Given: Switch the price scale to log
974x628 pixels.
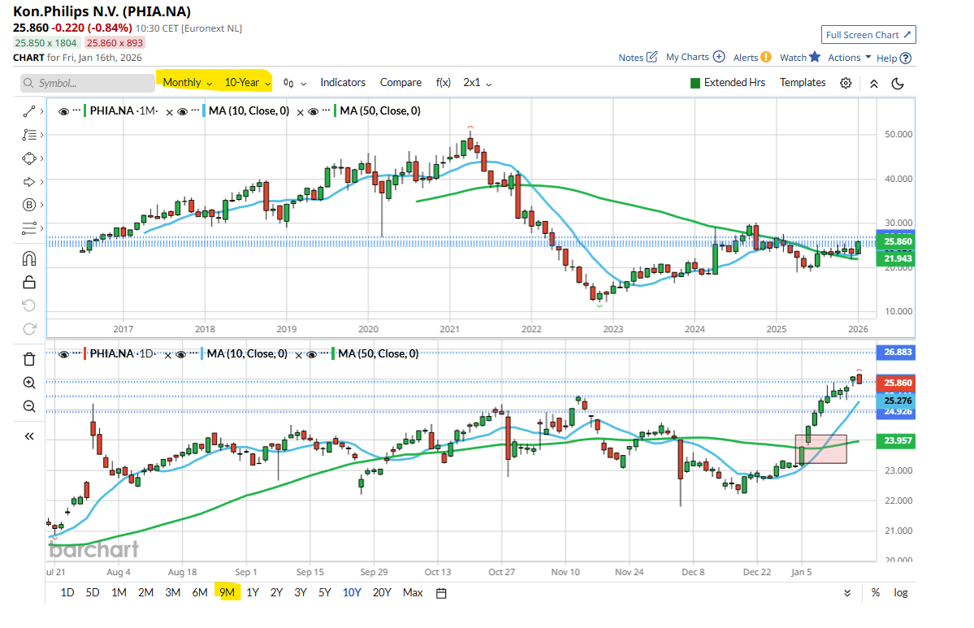Looking at the screenshot, I should (901, 592).
